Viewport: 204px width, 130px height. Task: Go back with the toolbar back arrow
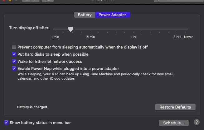point(26,1)
